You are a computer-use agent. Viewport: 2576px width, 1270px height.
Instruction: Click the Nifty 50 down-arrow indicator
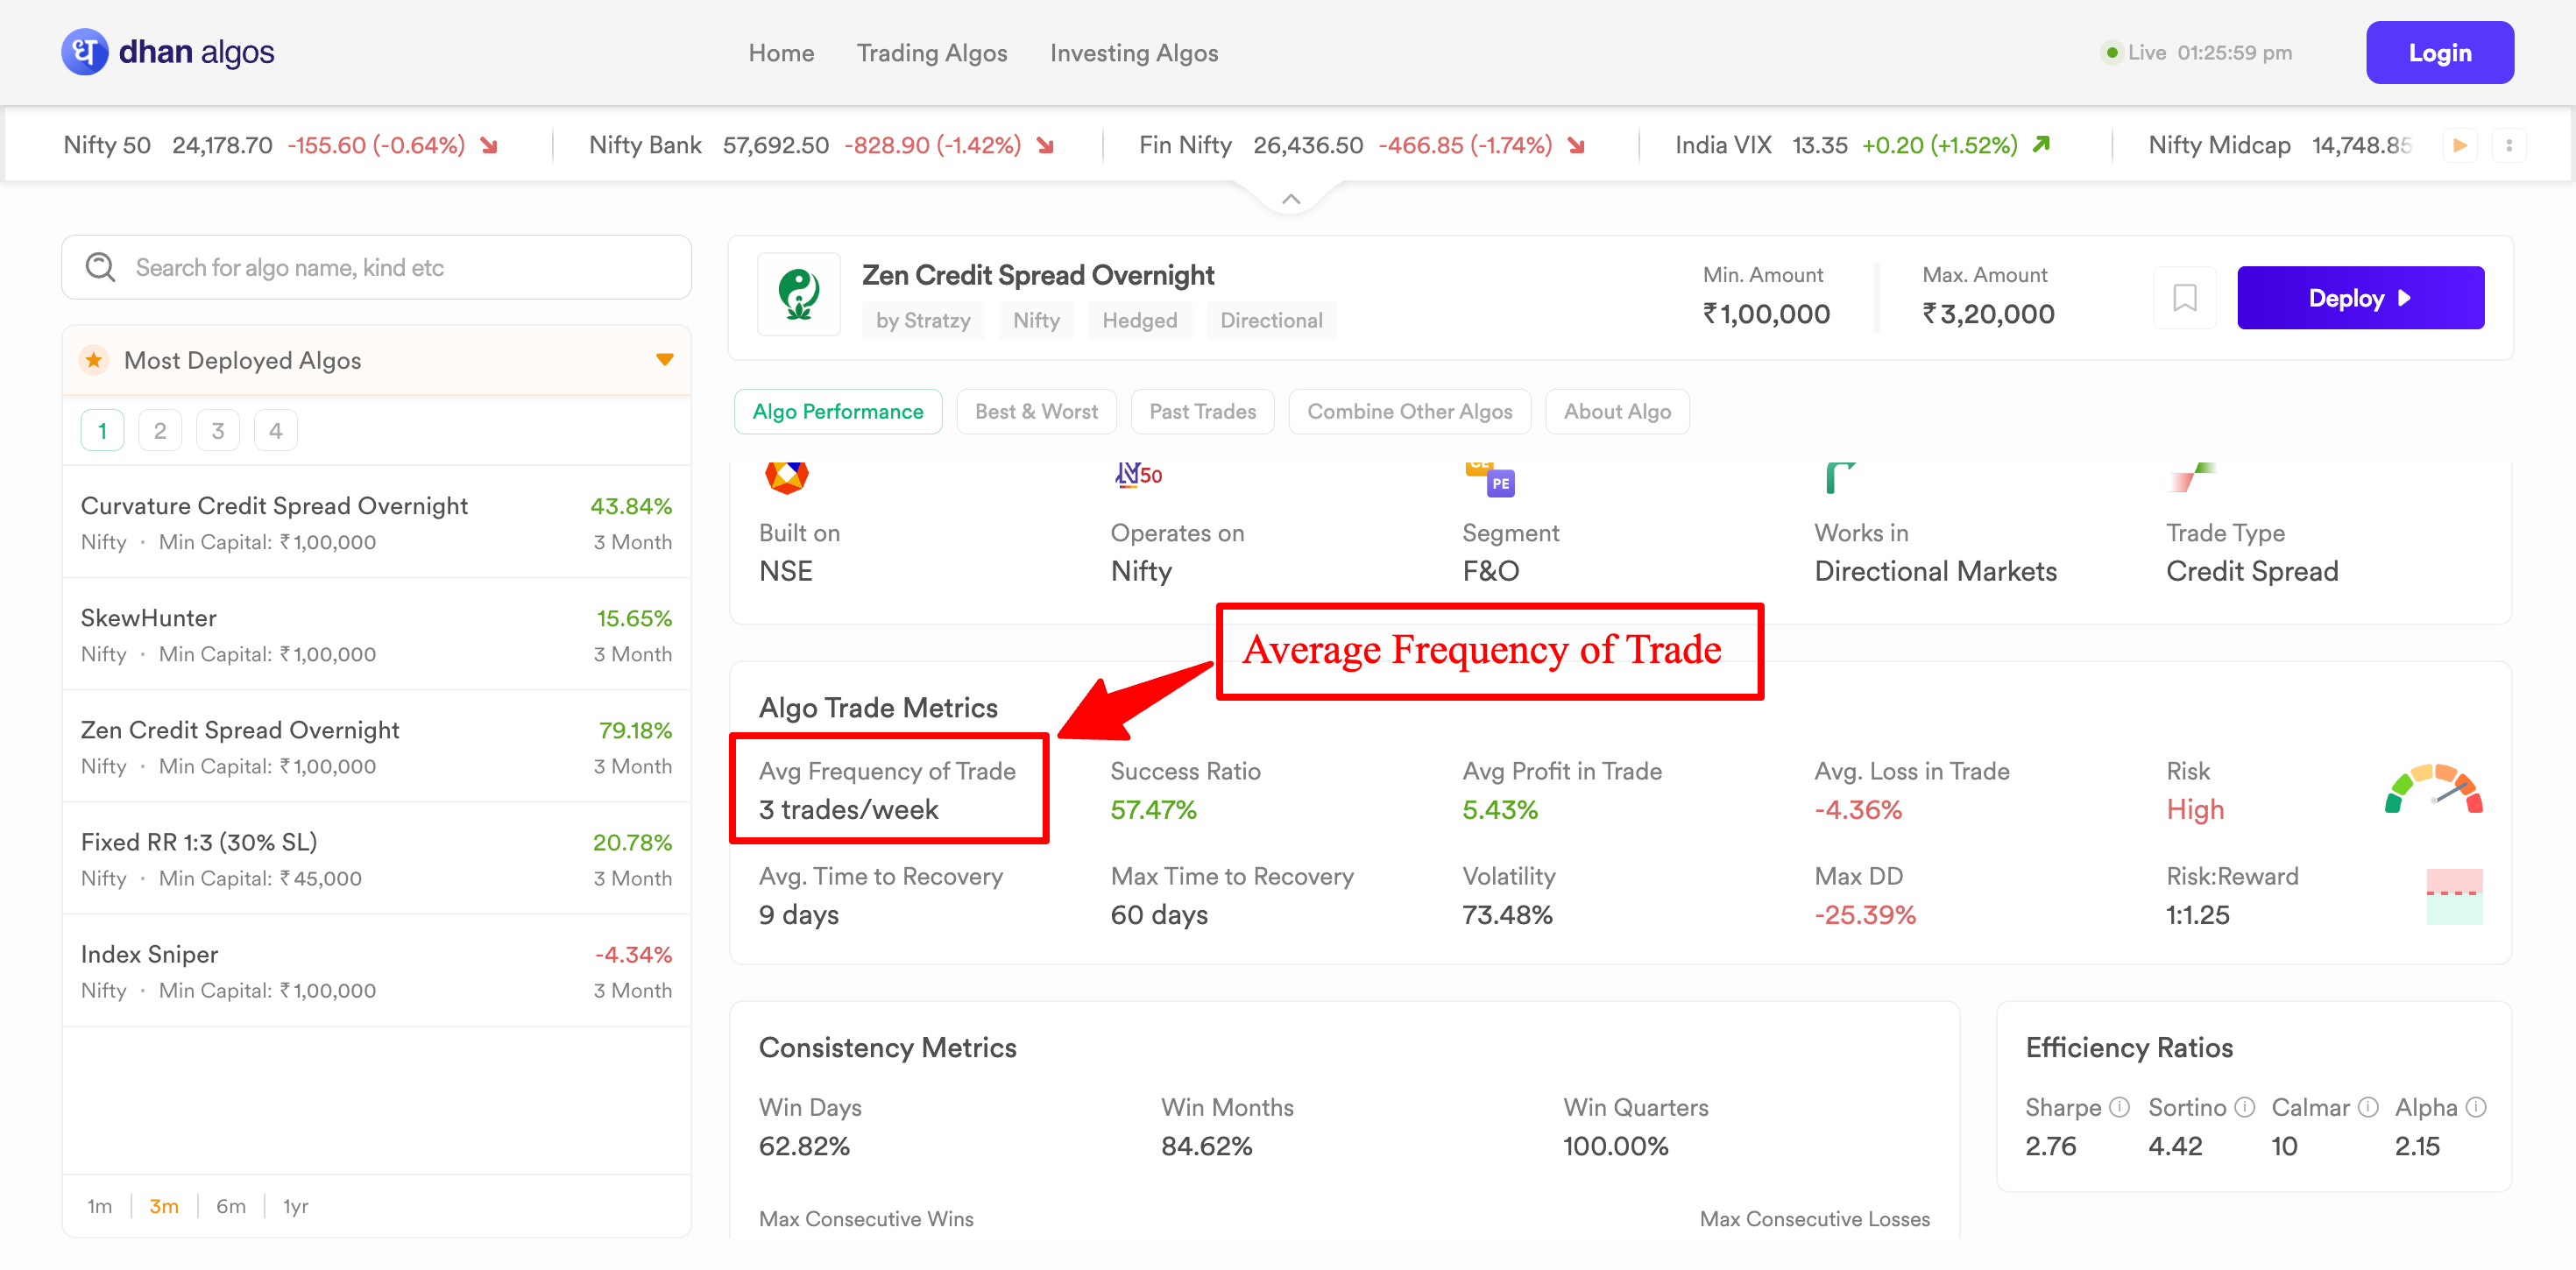click(489, 146)
